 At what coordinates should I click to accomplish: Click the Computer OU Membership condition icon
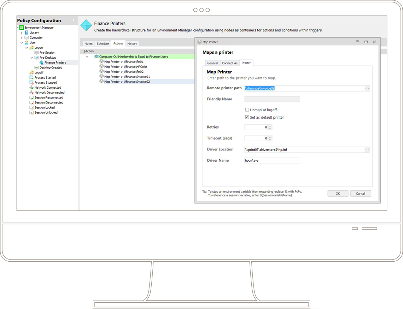tap(96, 57)
